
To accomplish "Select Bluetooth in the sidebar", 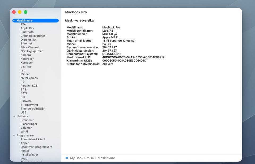I will coord(27,32).
